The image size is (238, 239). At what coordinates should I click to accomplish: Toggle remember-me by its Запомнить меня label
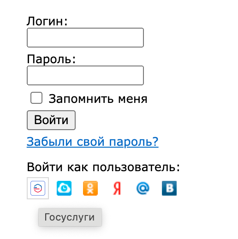pyautogui.click(x=98, y=99)
